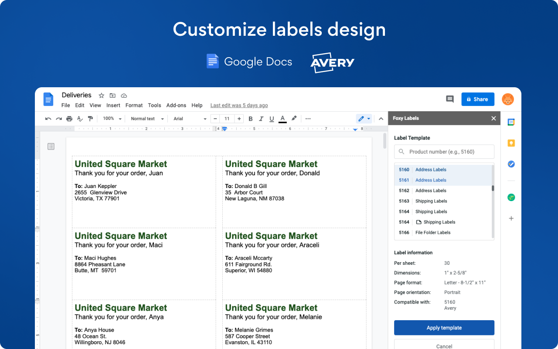Toggle underline formatting

[272, 119]
